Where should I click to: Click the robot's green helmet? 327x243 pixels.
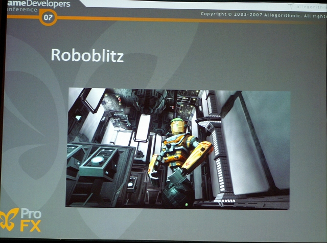tap(177, 123)
